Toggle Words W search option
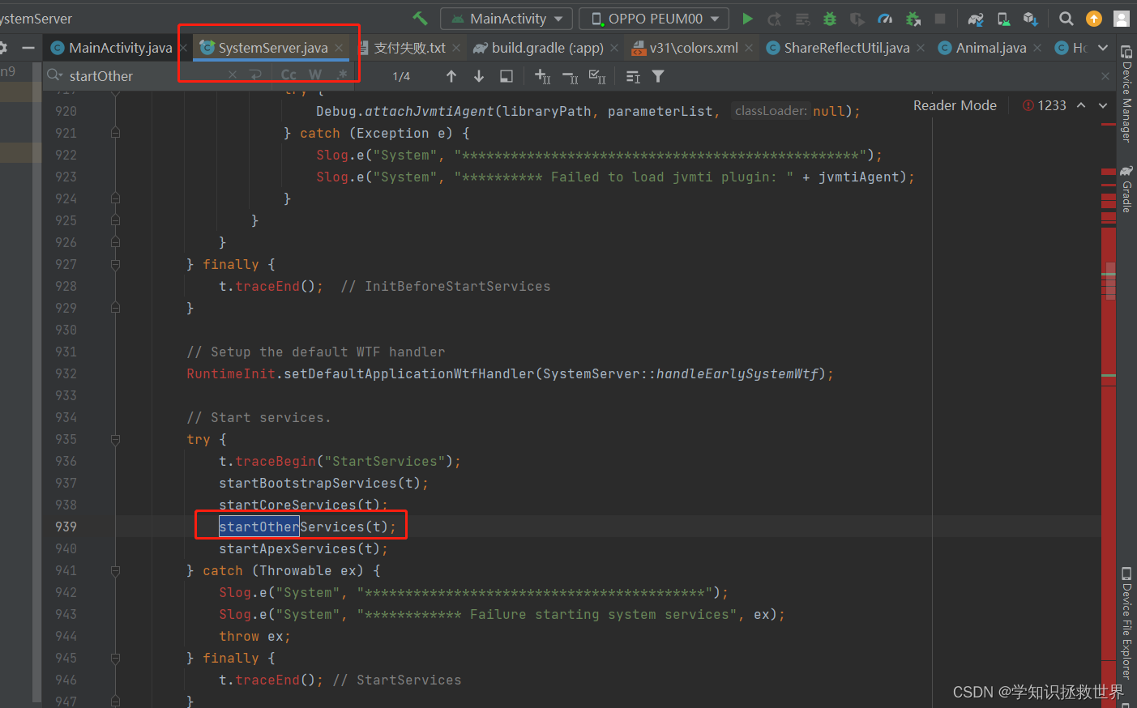Screen dimensions: 1137x708 click(315, 75)
